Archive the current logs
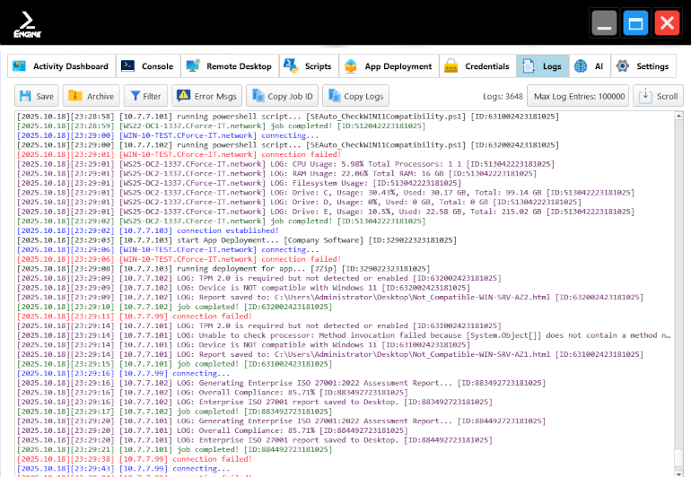 [x=92, y=96]
